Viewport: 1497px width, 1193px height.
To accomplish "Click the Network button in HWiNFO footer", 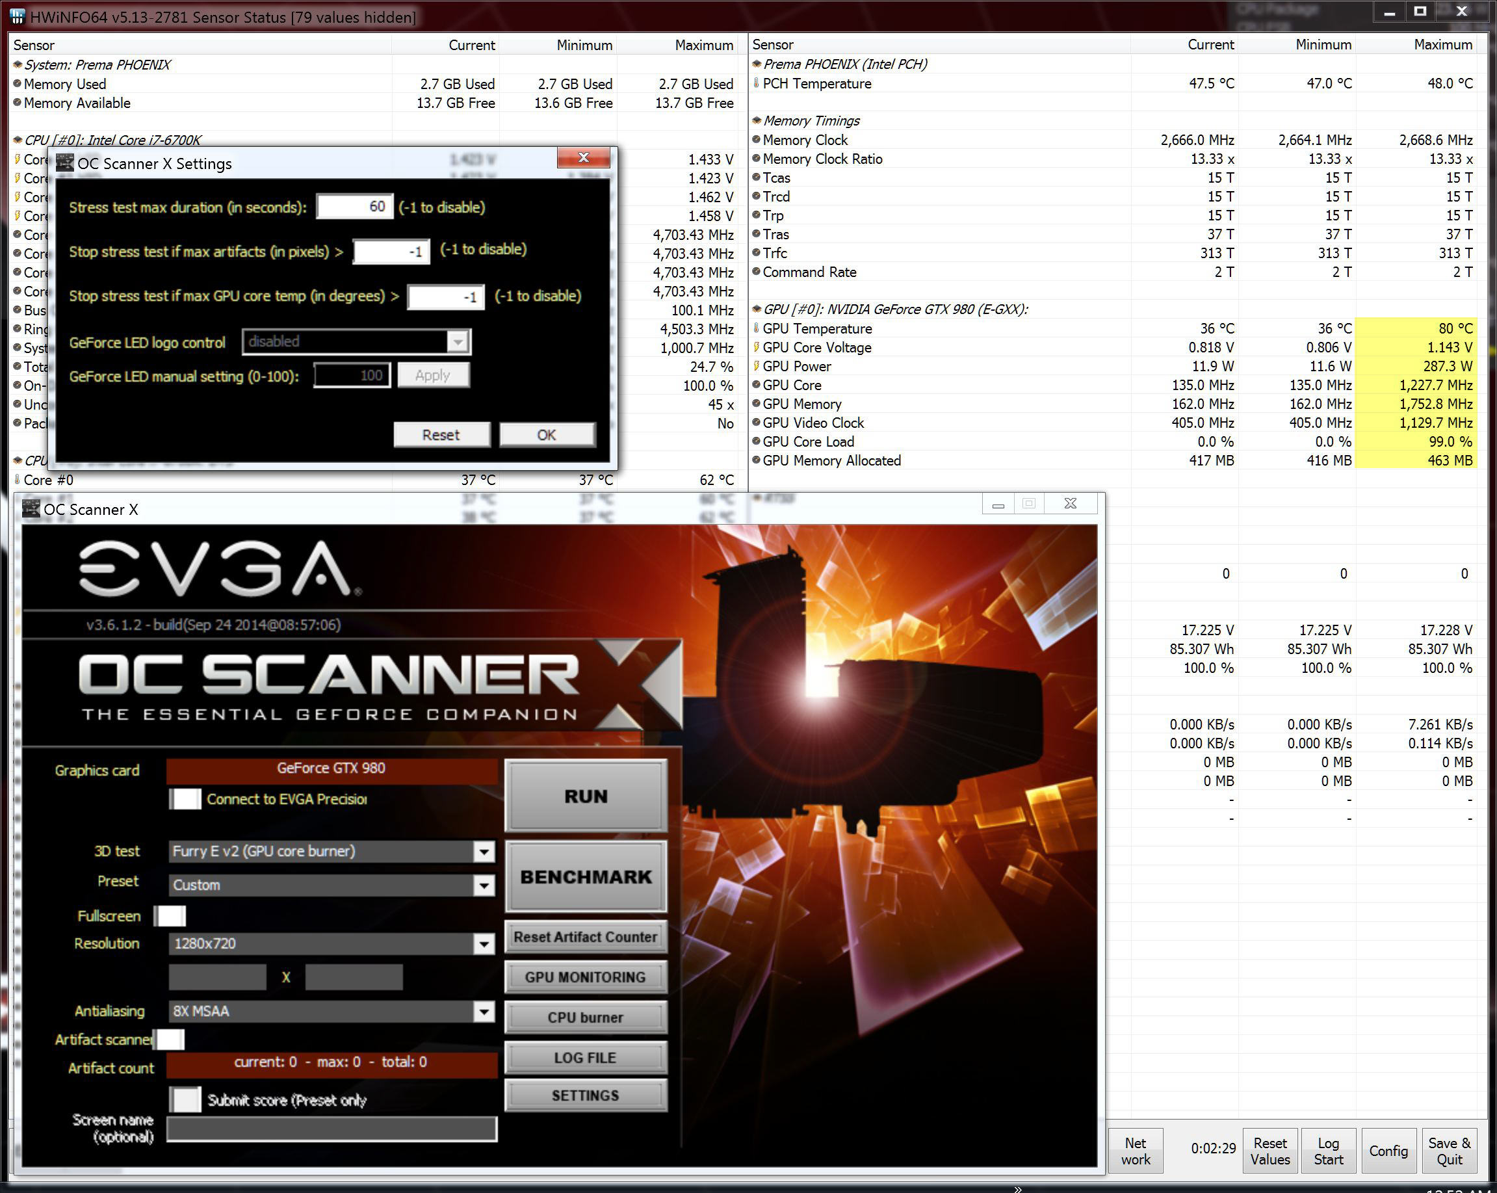I will click(1135, 1151).
